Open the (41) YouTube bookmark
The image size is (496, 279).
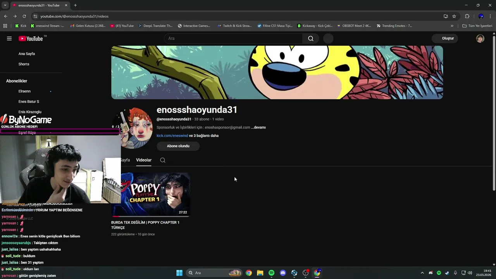click(x=122, y=26)
